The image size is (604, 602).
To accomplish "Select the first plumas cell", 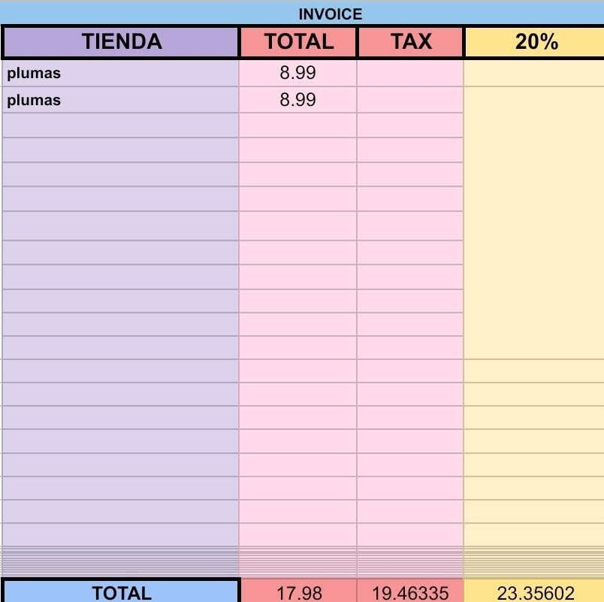I will [x=120, y=73].
